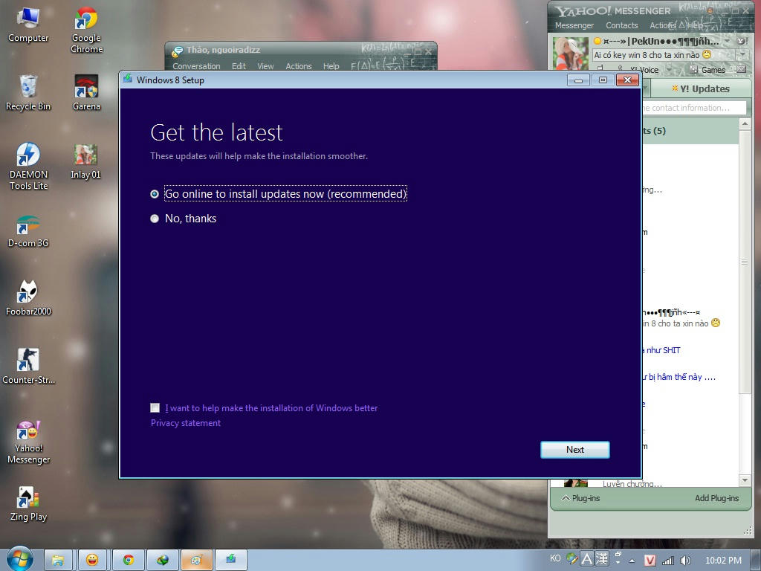Switch to the Y! Updates tab
This screenshot has width=761, height=571.
pos(700,88)
